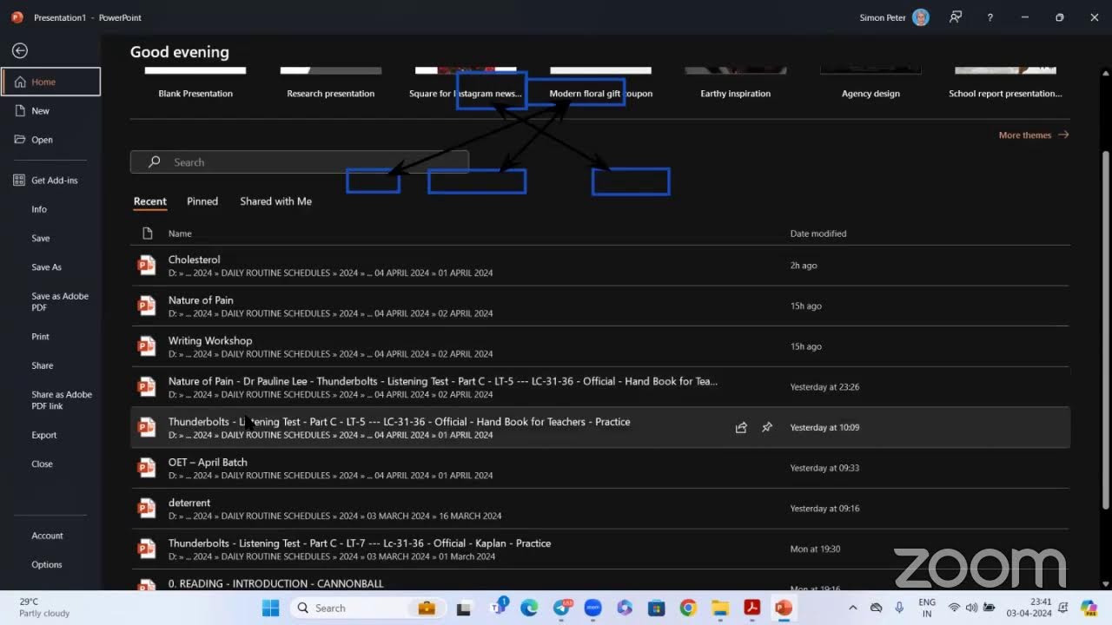Select New in the backstage sidebar
Viewport: 1112px width, 625px height.
(51, 111)
